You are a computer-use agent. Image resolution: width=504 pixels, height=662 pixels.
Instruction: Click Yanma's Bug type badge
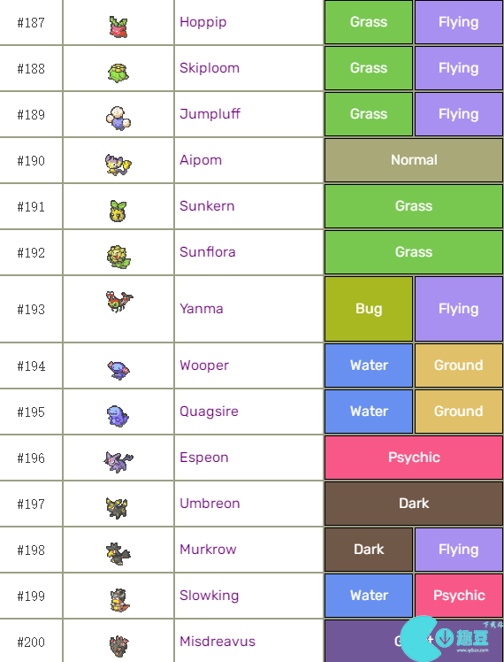tap(369, 309)
